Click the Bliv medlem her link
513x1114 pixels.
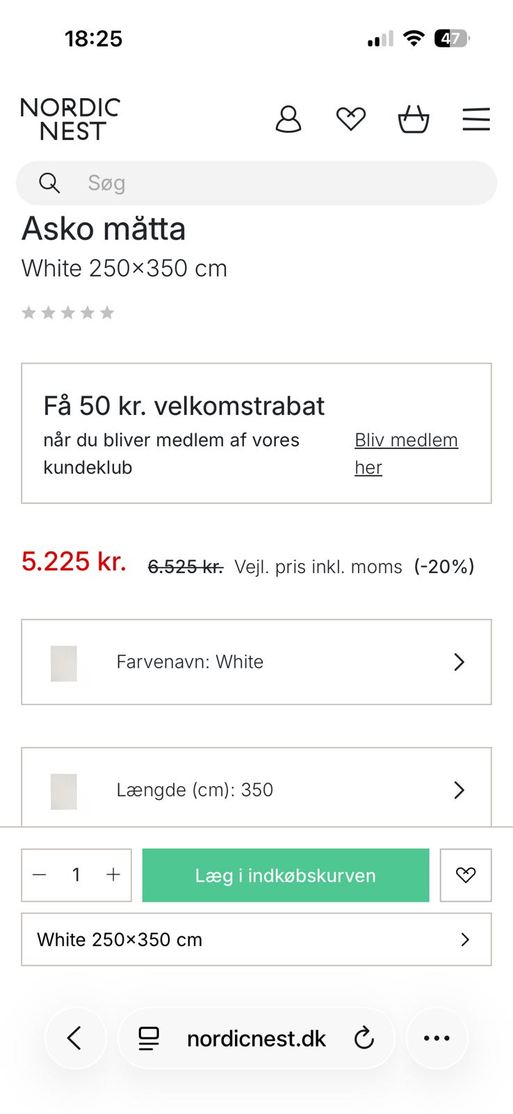click(x=406, y=453)
